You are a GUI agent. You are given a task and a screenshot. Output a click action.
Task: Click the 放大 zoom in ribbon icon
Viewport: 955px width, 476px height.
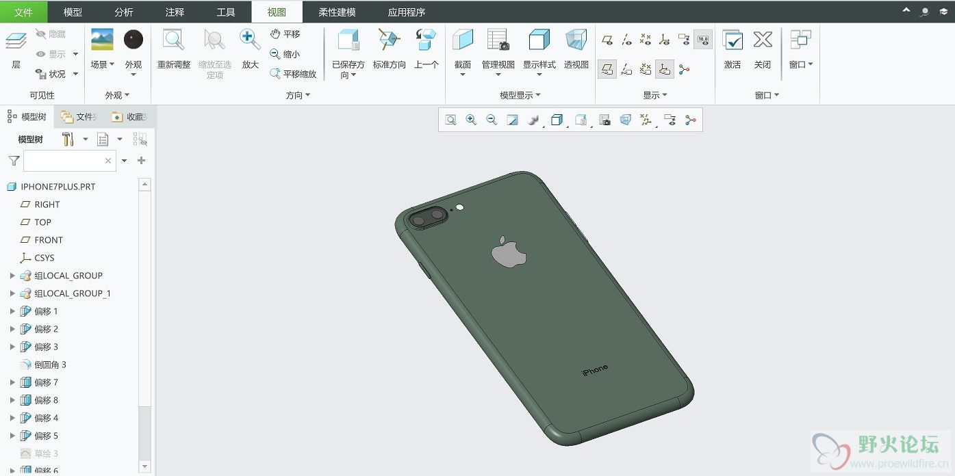(250, 40)
